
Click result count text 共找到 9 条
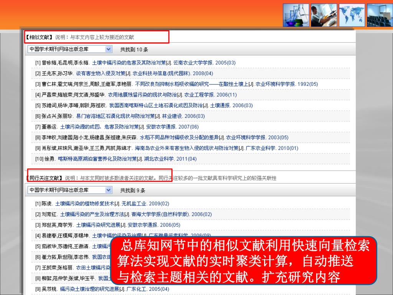133,191
